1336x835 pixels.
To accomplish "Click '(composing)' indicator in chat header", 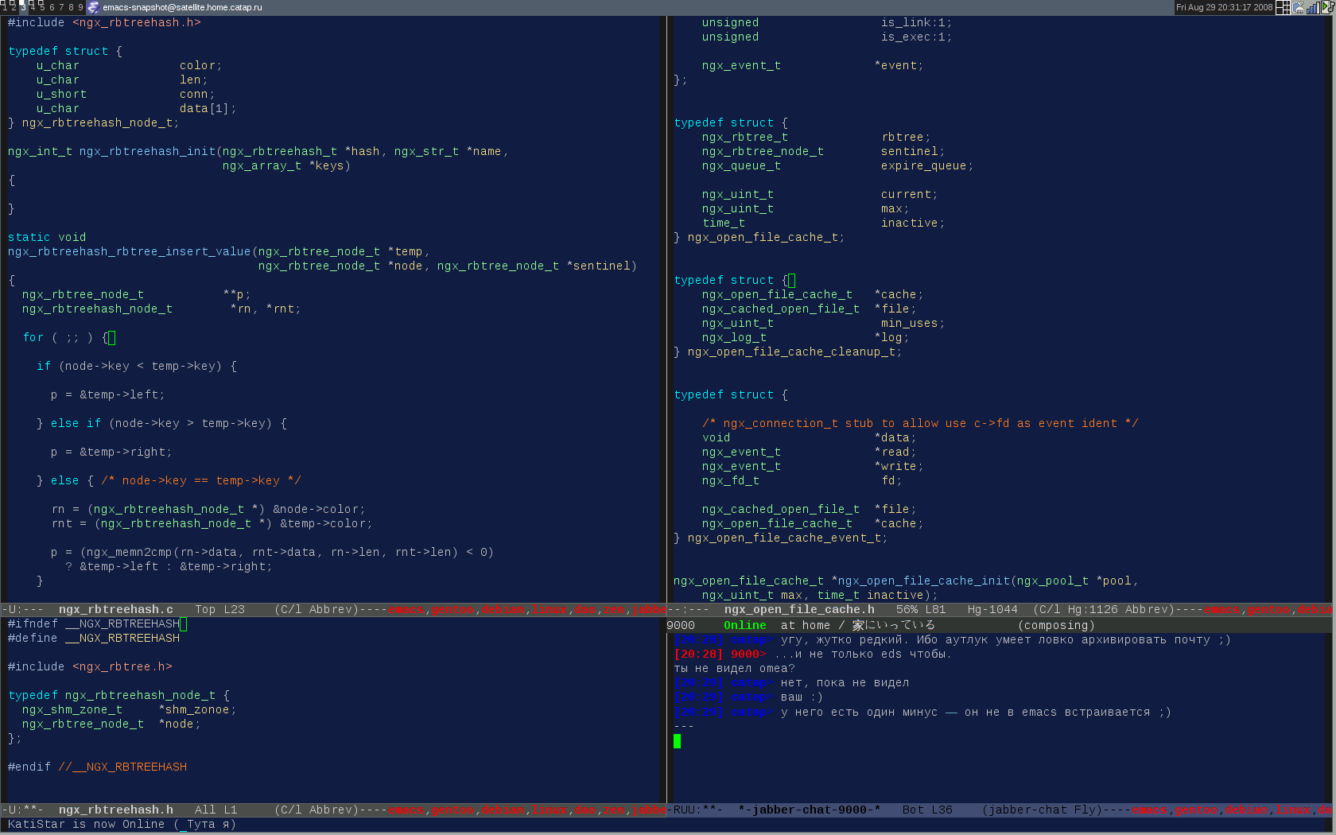I will click(1057, 626).
